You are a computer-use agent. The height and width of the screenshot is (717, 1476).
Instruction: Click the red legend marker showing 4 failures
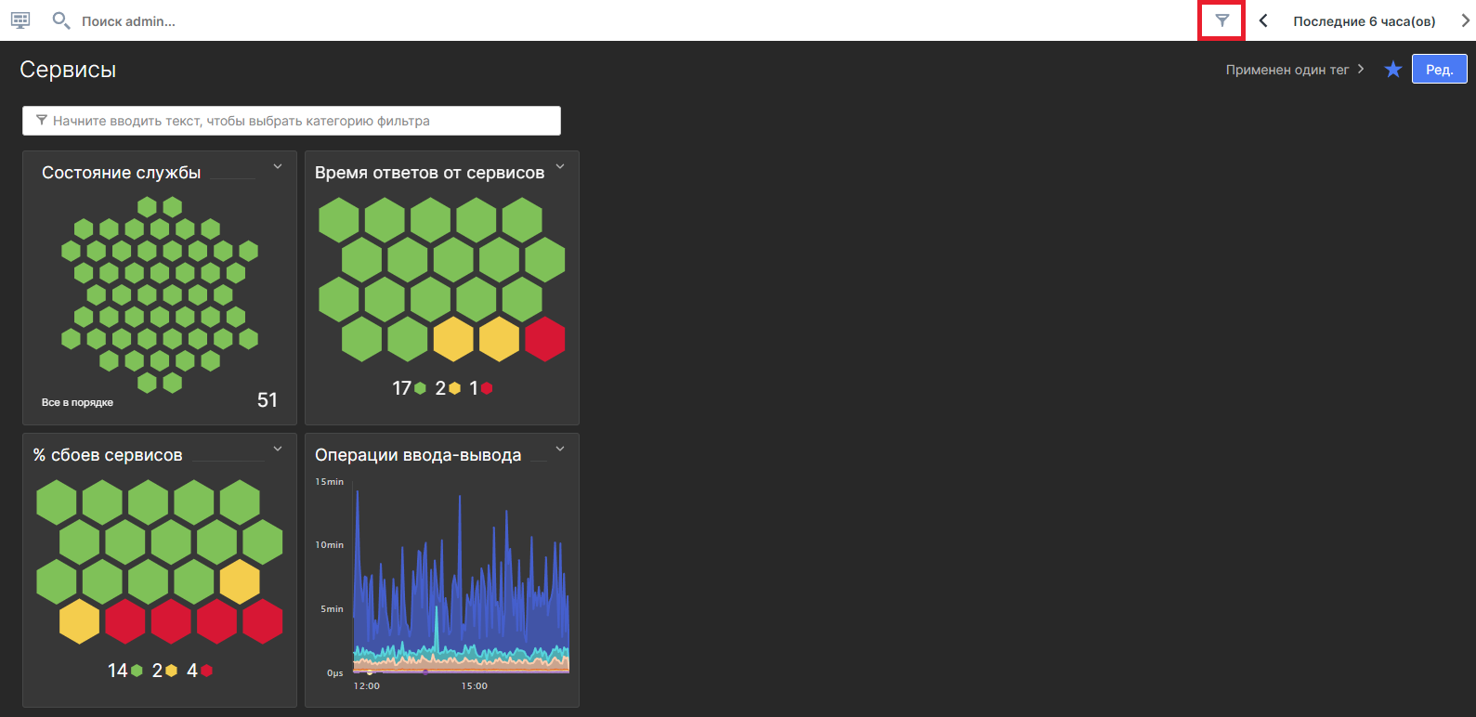click(x=206, y=671)
